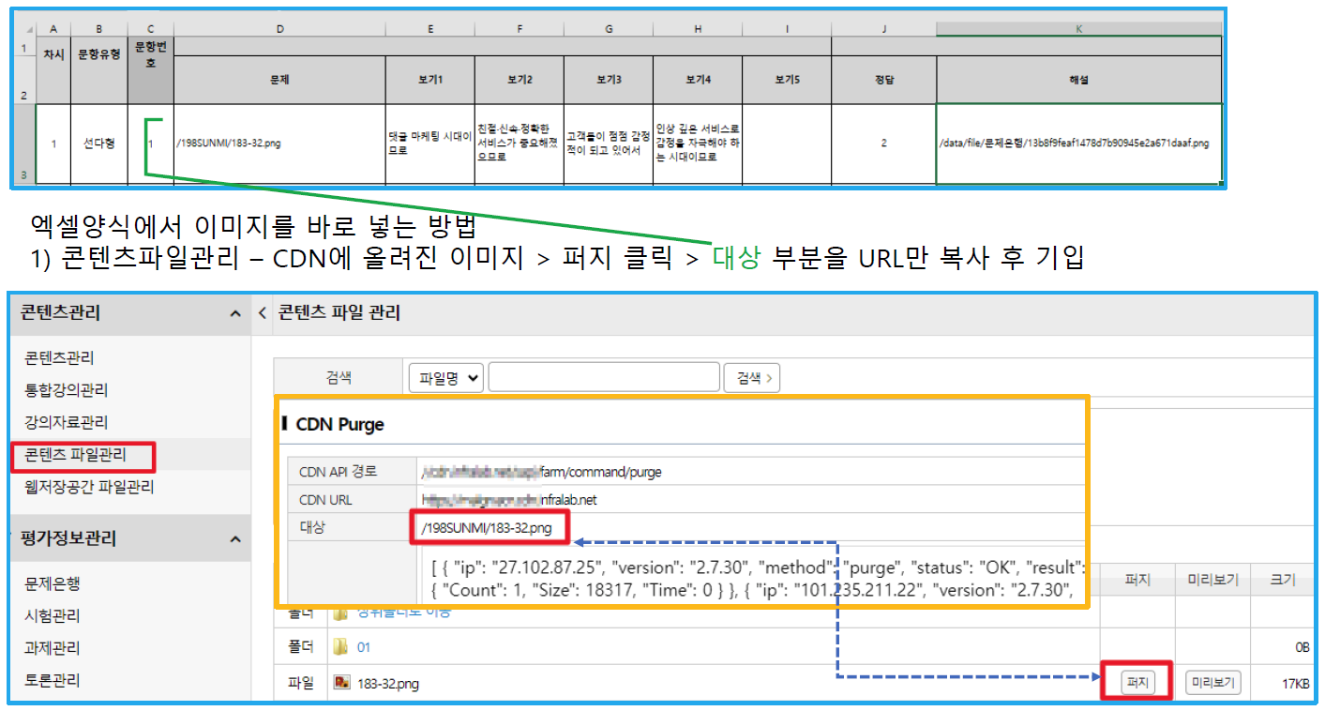This screenshot has height=726, width=1325.
Task: Collapse the 콘텐츠관리 section chevron
Action: 235,314
